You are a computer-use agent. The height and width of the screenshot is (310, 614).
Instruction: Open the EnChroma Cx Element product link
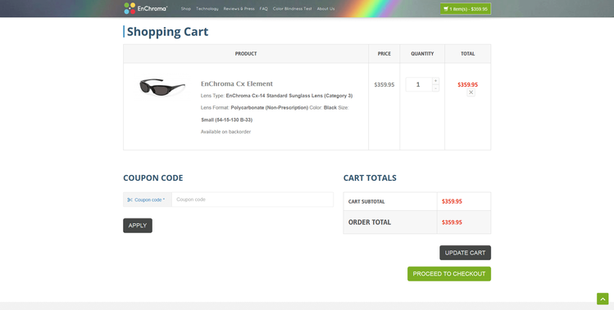pyautogui.click(x=237, y=83)
